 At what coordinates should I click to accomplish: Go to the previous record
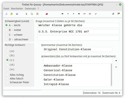tap(68, 14)
